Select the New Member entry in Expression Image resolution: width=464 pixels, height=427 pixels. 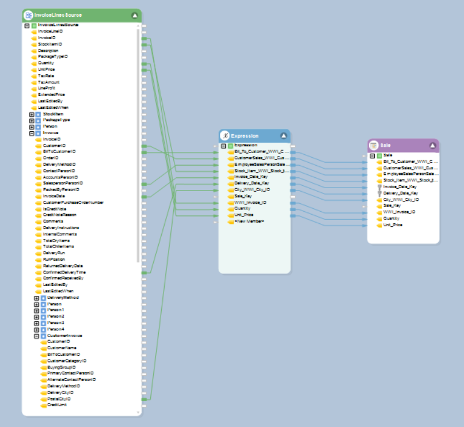click(249, 222)
